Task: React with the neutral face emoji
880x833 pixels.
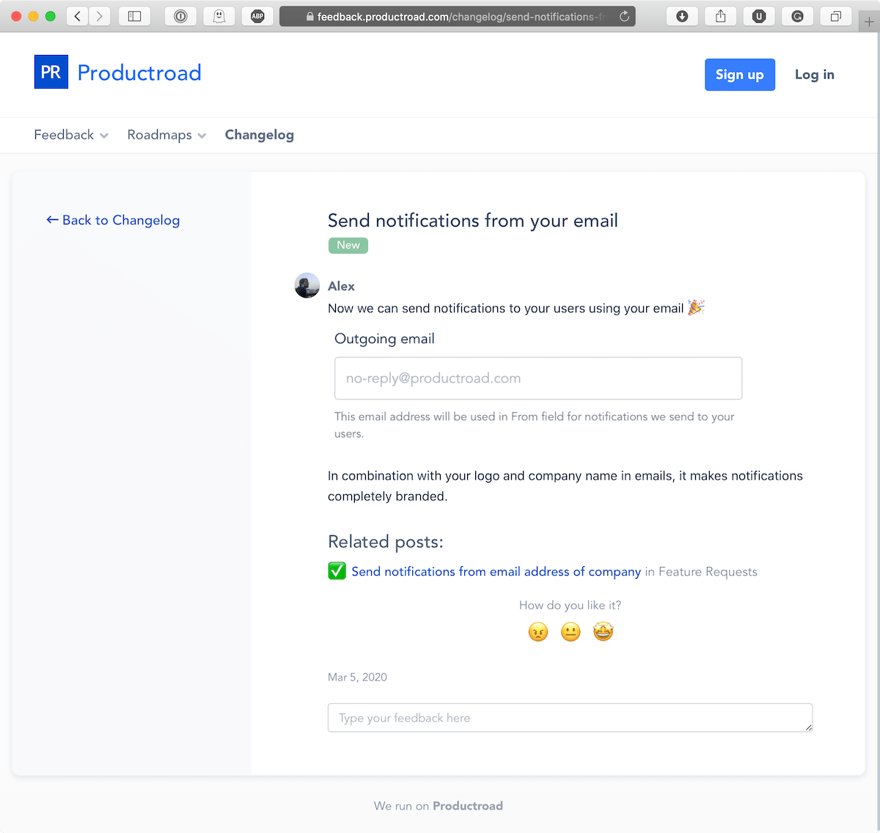Action: pyautogui.click(x=571, y=631)
